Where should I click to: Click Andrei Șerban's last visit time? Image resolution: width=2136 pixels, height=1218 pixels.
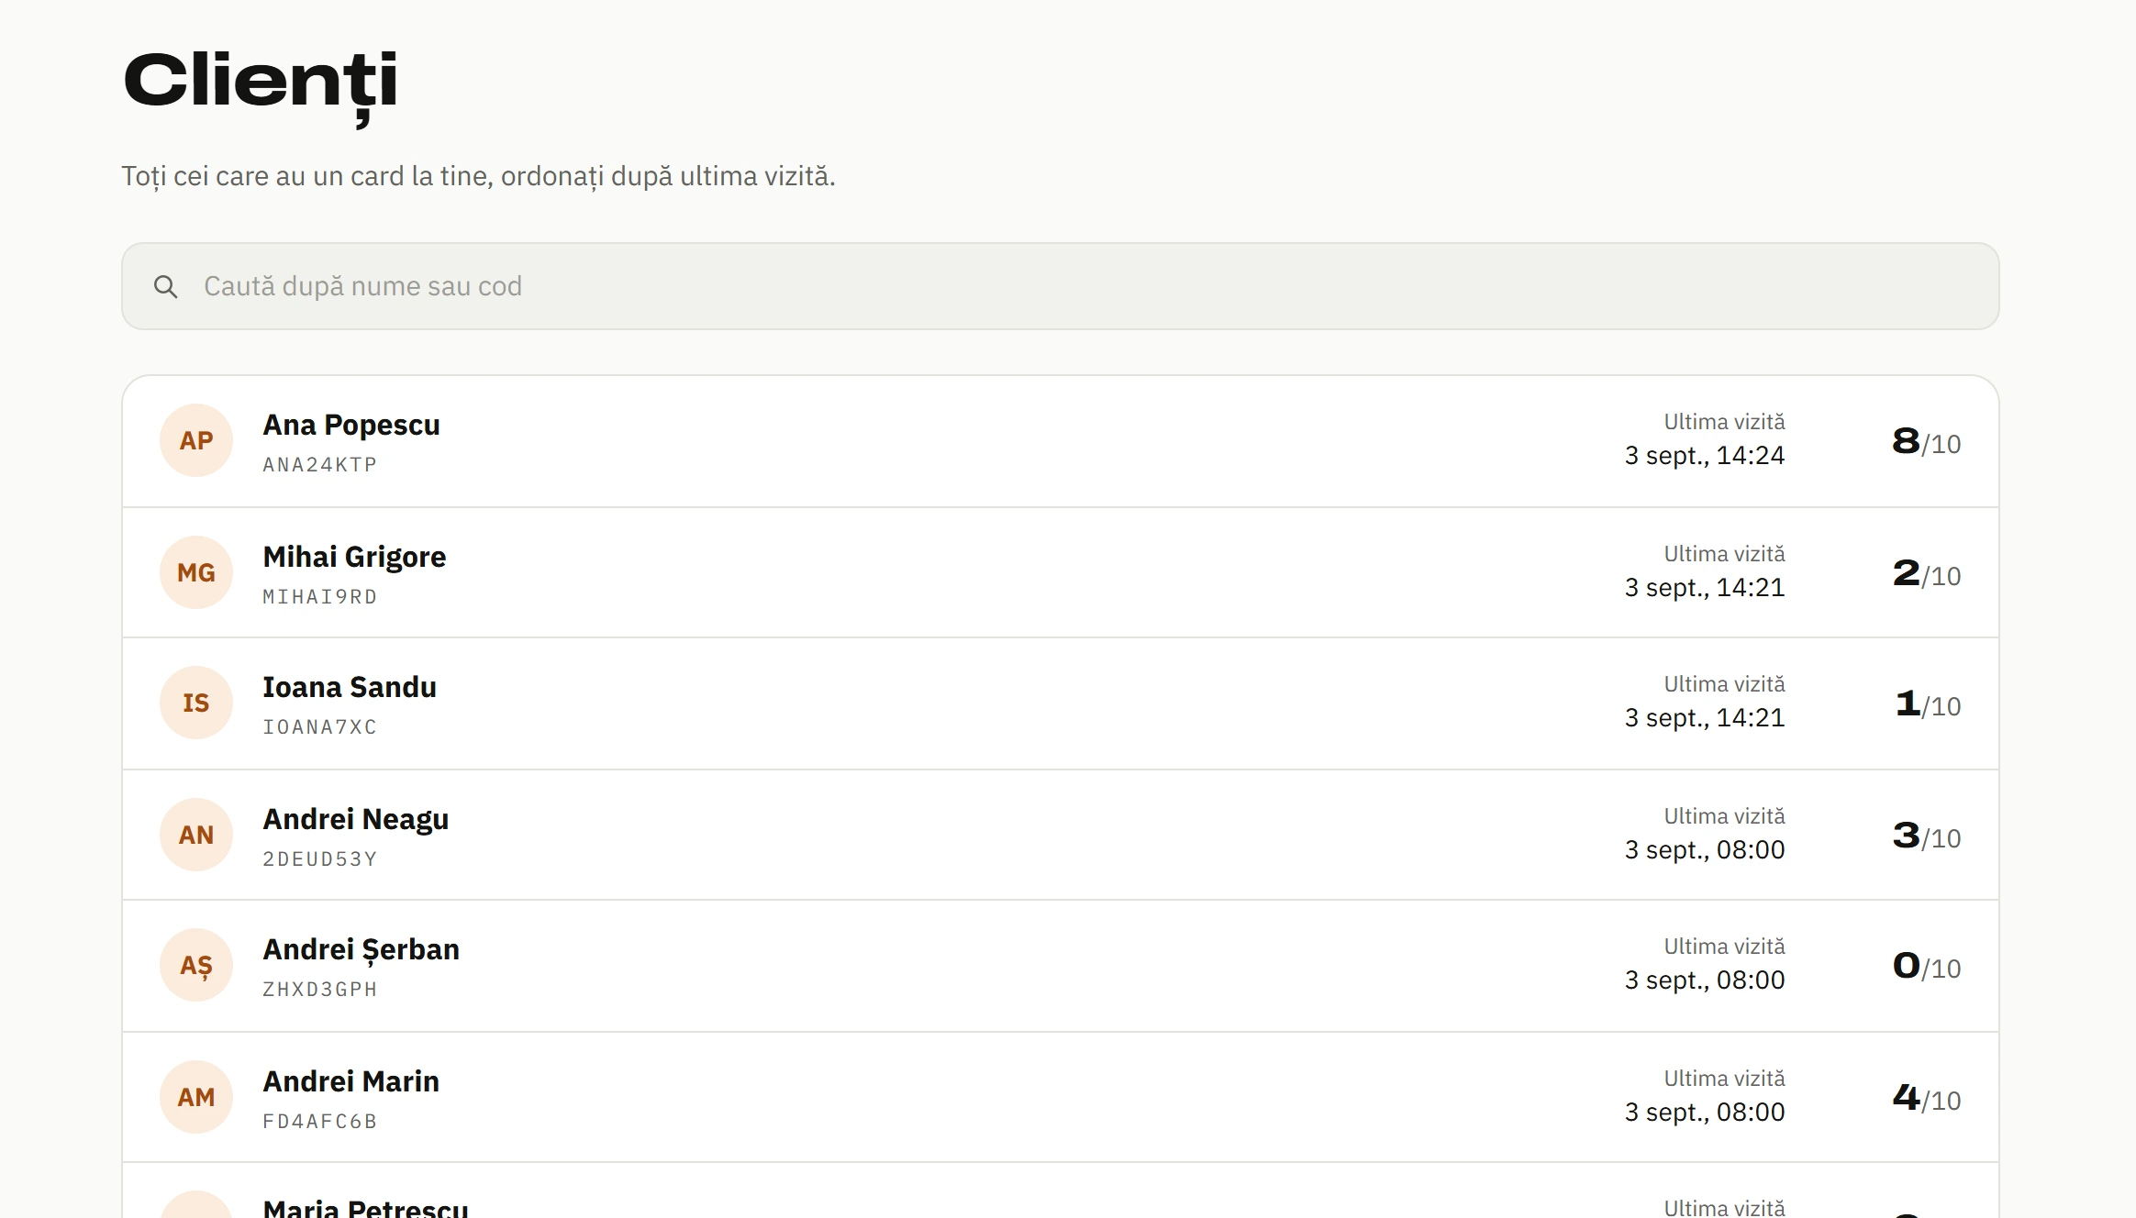[x=1705, y=980]
